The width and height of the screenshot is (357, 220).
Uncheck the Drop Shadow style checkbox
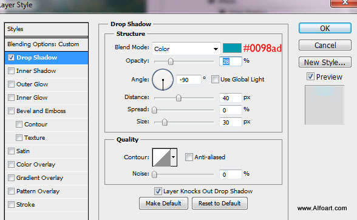pyautogui.click(x=11, y=58)
